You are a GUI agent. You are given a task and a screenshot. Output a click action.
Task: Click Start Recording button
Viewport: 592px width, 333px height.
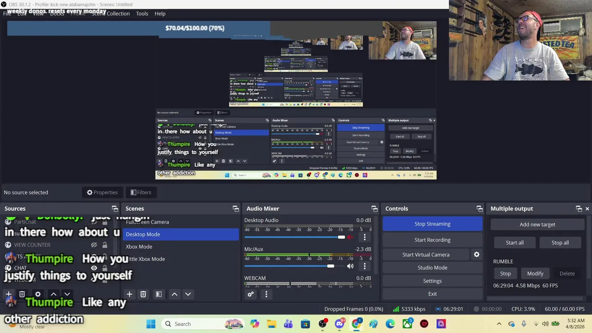point(432,240)
